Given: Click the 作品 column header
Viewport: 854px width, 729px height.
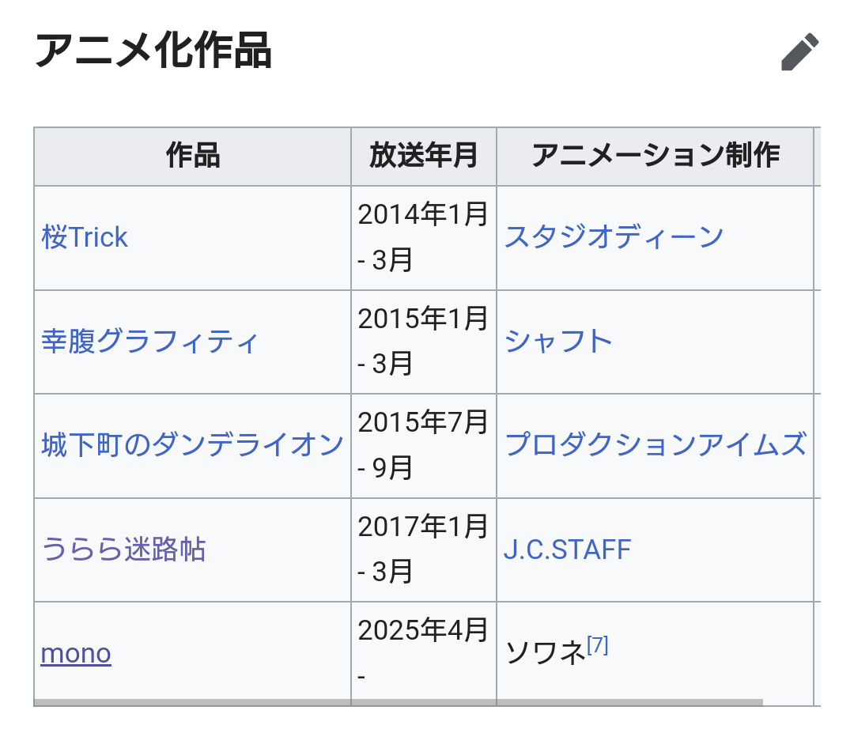Looking at the screenshot, I should tap(192, 156).
